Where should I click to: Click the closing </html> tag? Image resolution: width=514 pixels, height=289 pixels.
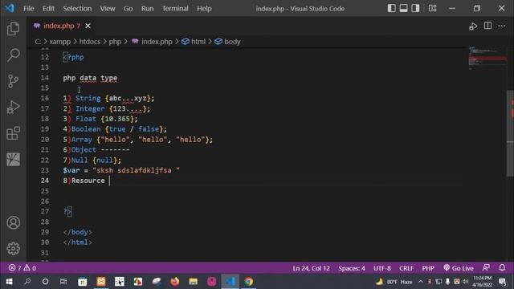pyautogui.click(x=77, y=242)
